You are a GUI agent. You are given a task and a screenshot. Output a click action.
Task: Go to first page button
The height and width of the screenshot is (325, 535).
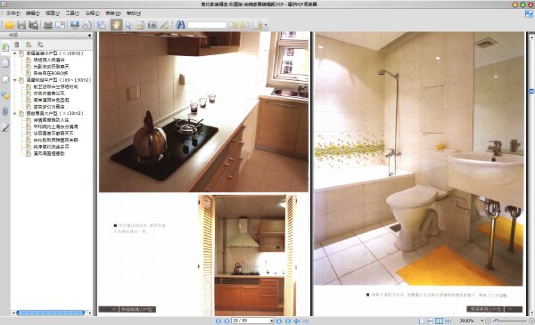tap(218, 321)
